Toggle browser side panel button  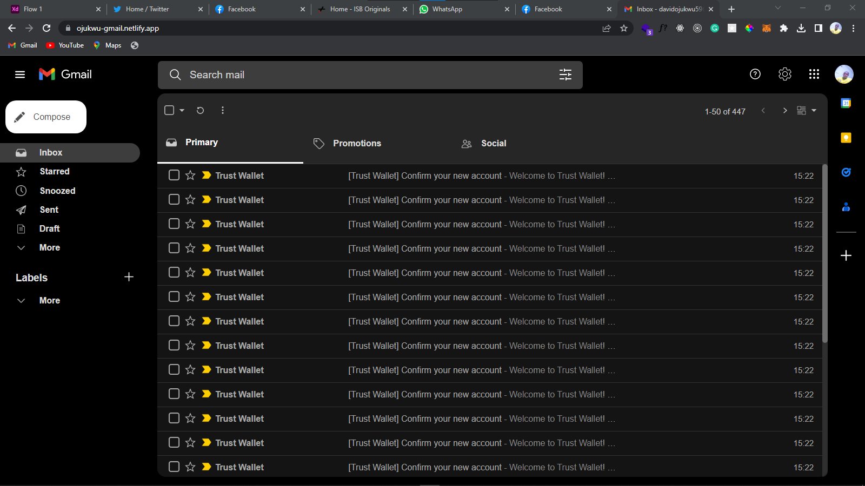tap(819, 28)
